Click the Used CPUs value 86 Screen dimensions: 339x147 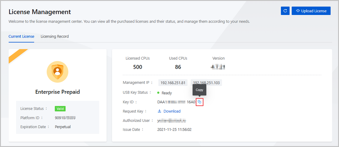point(178,67)
